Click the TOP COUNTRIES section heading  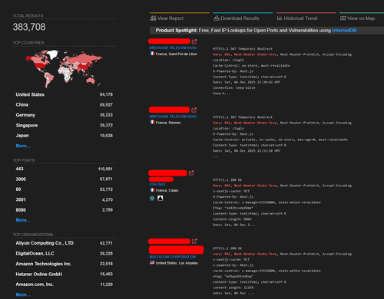[x=28, y=43]
